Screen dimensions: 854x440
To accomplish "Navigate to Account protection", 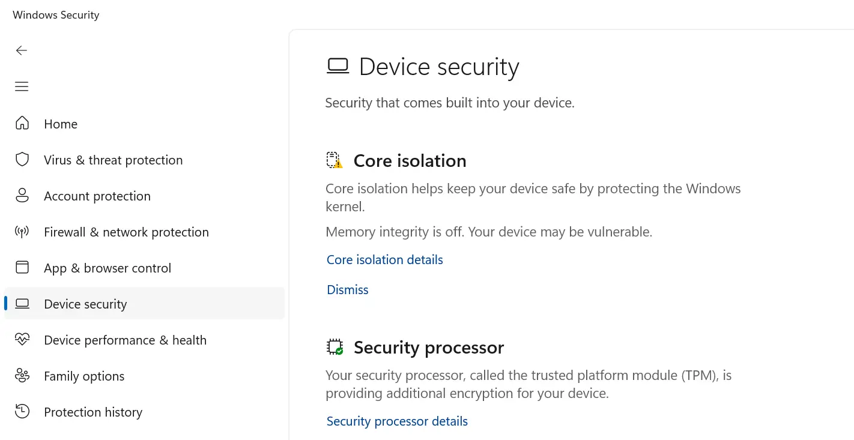I will (97, 196).
